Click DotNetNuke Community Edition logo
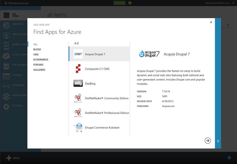 [x=78, y=98]
